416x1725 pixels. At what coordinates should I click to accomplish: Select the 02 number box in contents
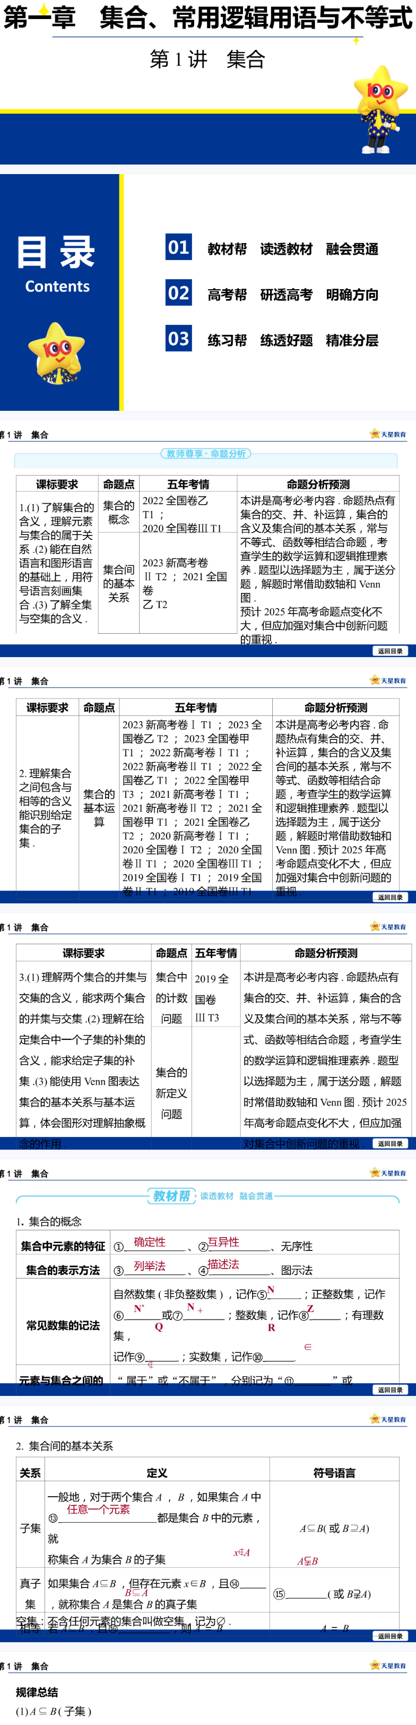click(x=179, y=292)
